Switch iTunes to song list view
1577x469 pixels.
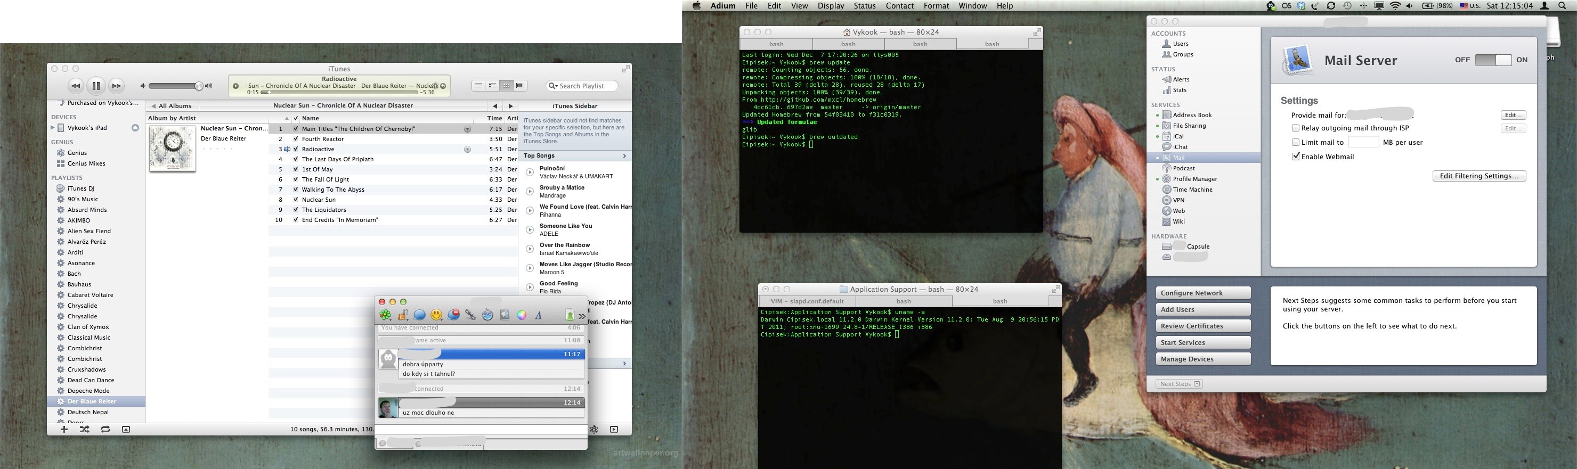pos(479,86)
